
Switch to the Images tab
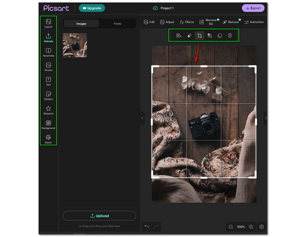click(x=81, y=24)
